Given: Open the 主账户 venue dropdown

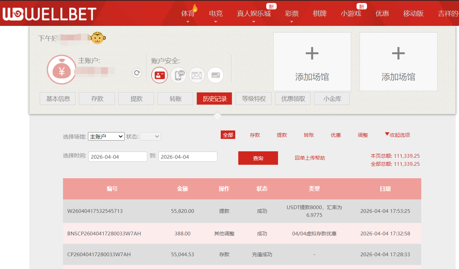Looking at the screenshot, I should pos(106,137).
